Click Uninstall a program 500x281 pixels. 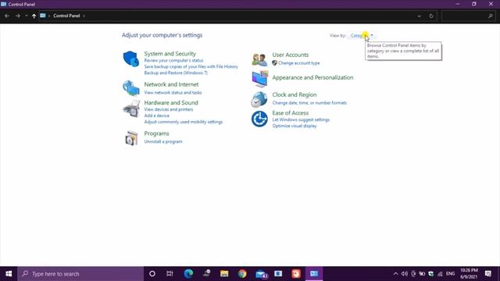coord(163,141)
